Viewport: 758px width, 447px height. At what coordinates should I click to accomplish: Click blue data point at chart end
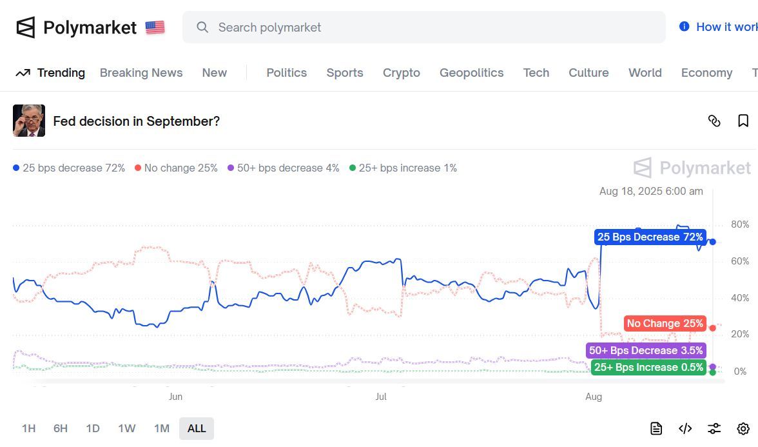click(713, 242)
